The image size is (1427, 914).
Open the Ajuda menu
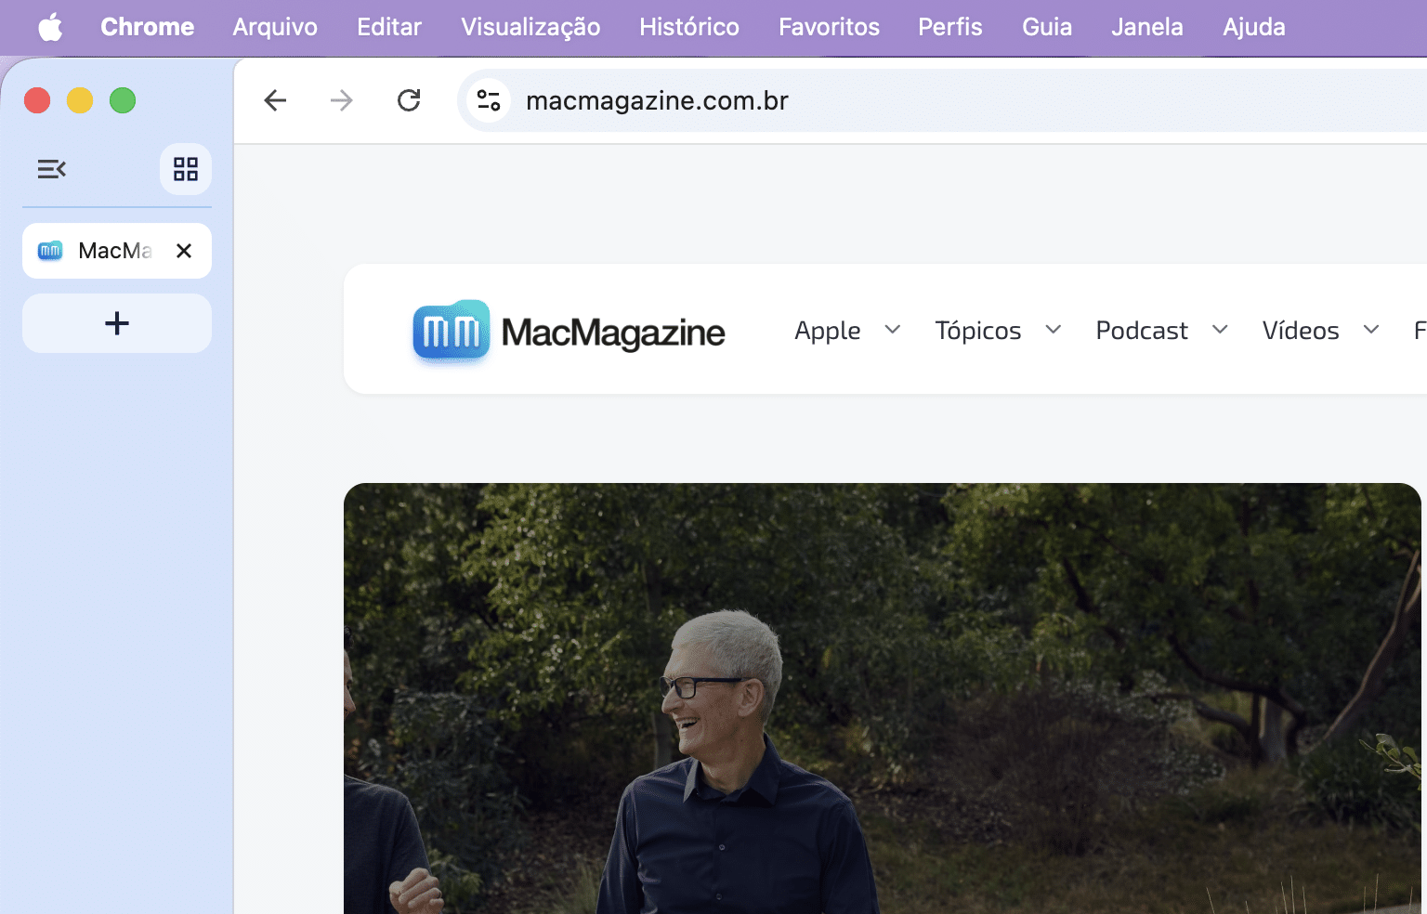click(x=1254, y=27)
